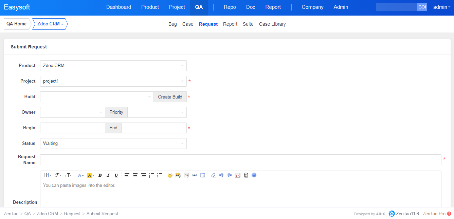Focus the top search box

[396, 7]
